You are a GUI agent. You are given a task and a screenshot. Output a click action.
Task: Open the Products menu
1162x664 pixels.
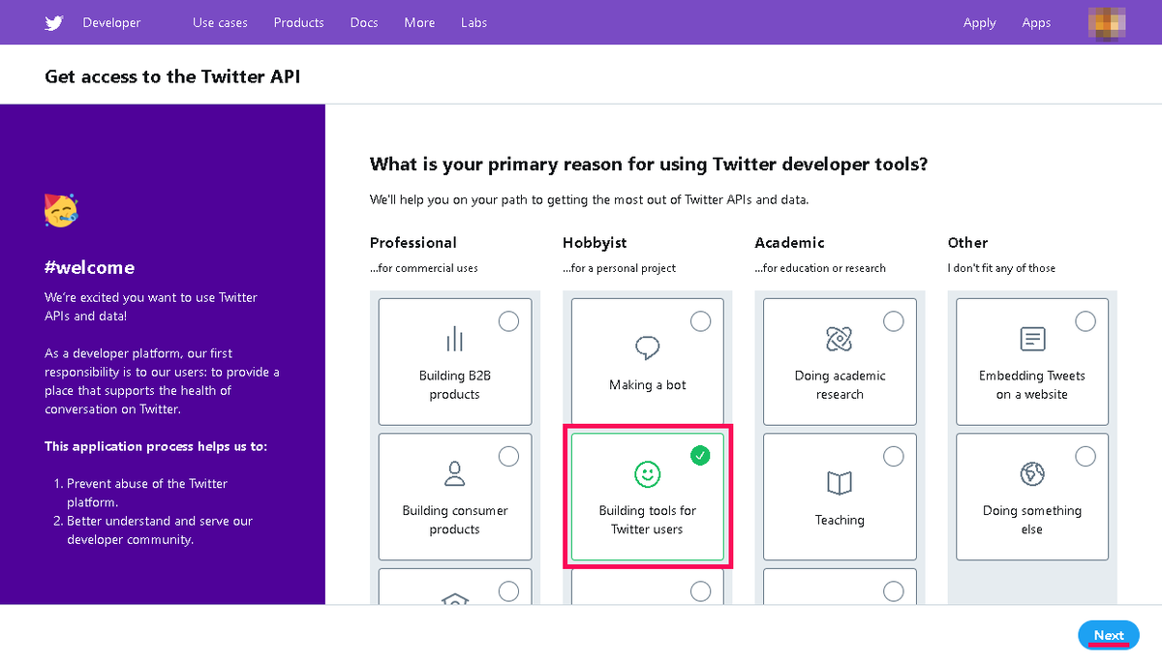pyautogui.click(x=298, y=22)
